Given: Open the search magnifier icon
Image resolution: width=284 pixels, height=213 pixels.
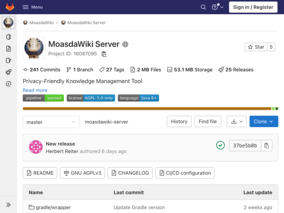Looking at the screenshot, I should [203, 7].
